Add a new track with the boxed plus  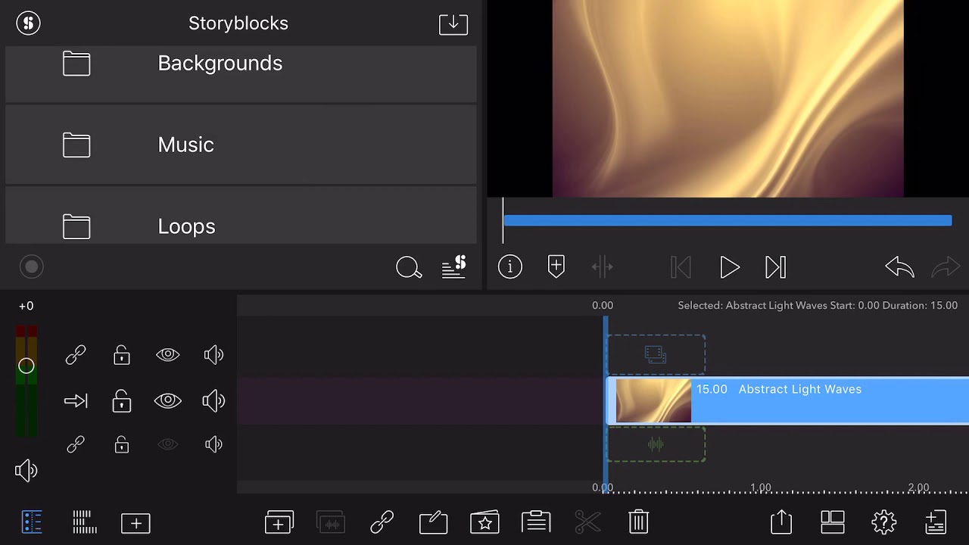pyautogui.click(x=136, y=523)
